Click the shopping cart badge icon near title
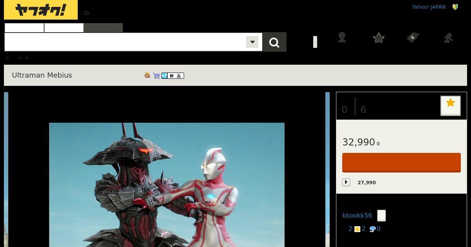This screenshot has width=471, height=247. [156, 76]
